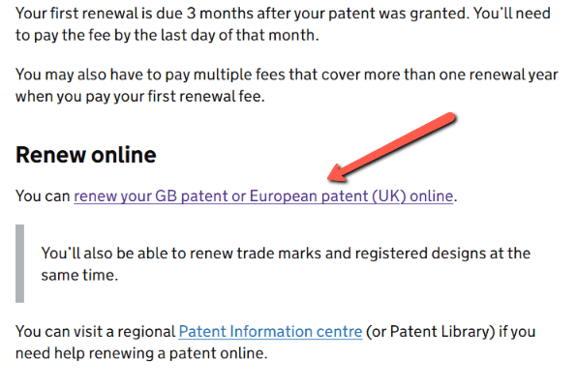This screenshot has width=577, height=389.
Task: Open the renew your GB patent online link
Action: [x=263, y=196]
